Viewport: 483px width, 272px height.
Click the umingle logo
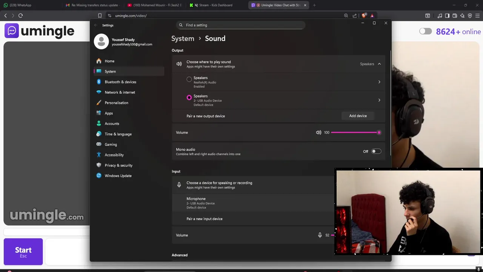(39, 31)
